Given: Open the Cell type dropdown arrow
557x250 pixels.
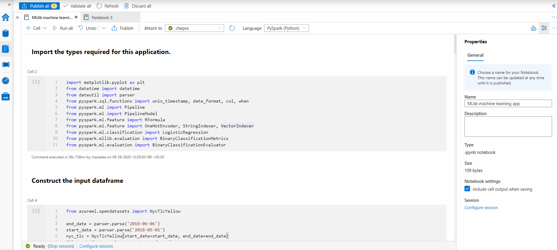Looking at the screenshot, I should click(x=45, y=28).
